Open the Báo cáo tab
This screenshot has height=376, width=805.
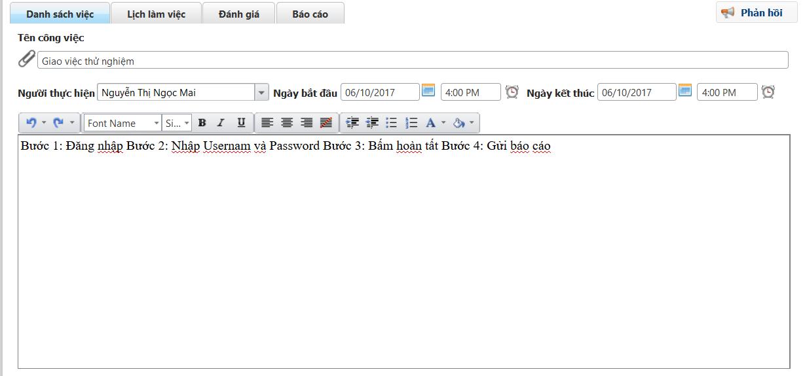[x=310, y=14]
